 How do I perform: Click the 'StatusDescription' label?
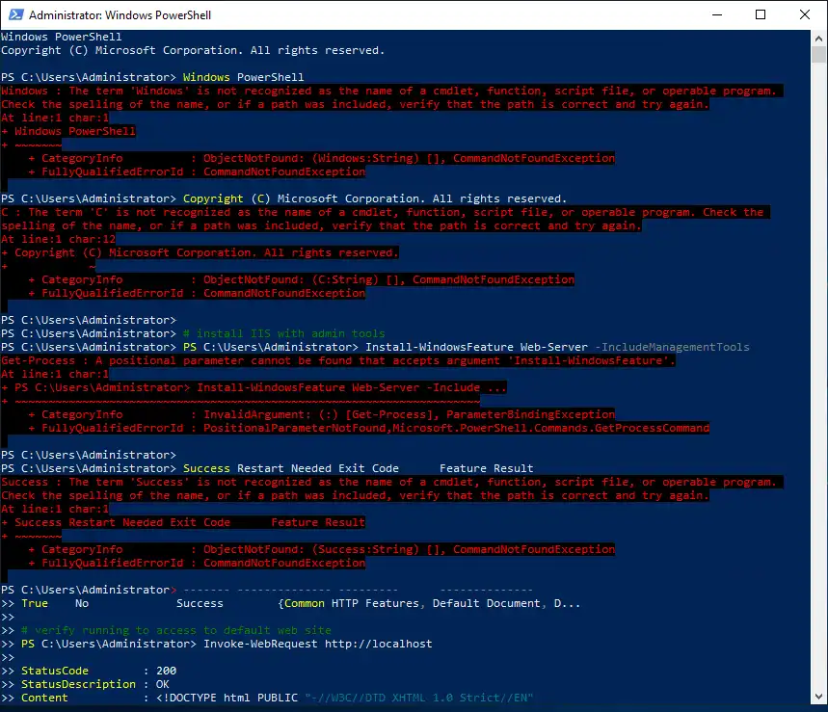pos(79,684)
